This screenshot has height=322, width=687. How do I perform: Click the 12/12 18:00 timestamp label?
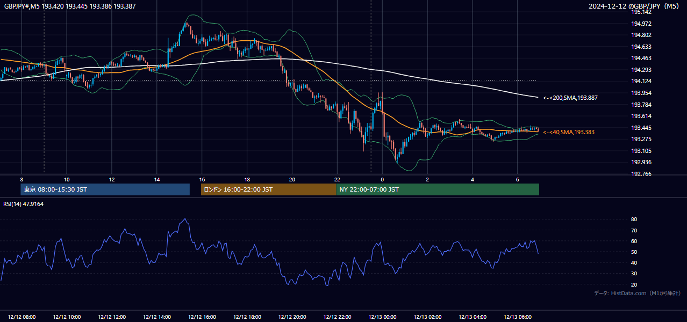(247, 317)
